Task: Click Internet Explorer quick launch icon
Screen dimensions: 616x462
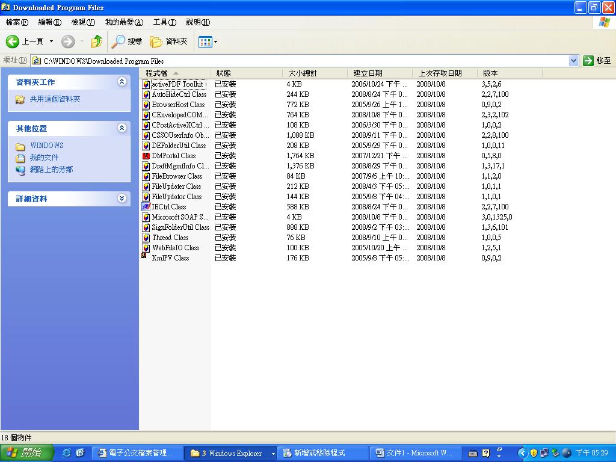Action: (x=66, y=453)
